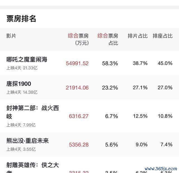The height and width of the screenshot is (173, 179).
Task: Click the 影片 column header
Action: [11, 36]
